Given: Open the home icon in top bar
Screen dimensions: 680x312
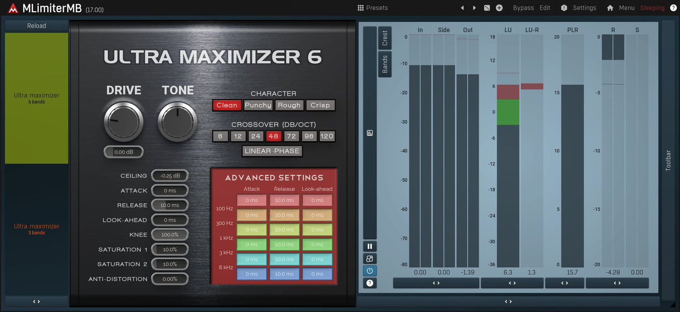Looking at the screenshot, I should [610, 8].
